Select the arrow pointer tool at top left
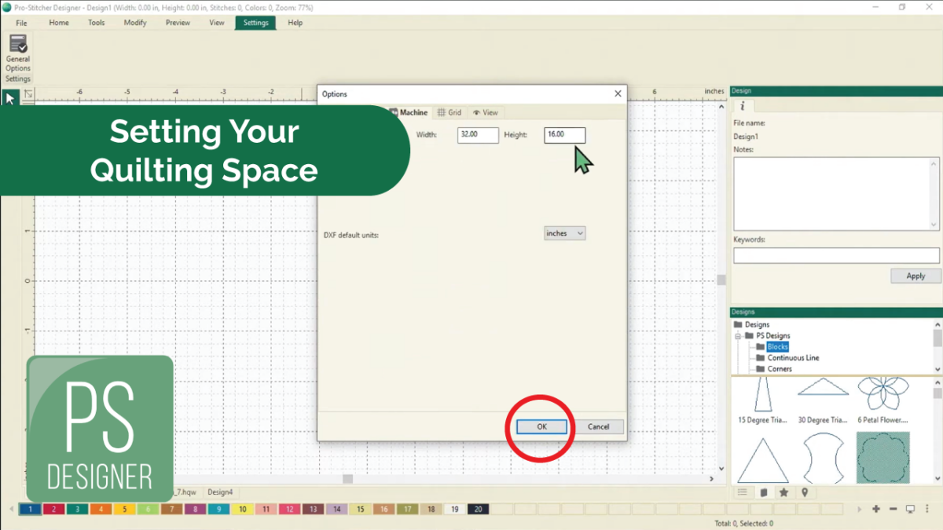Screen dimensions: 943x530 (9, 97)
